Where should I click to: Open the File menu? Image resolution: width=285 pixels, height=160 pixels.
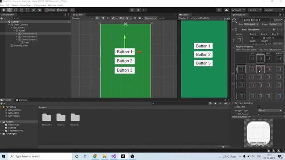(2, 5)
